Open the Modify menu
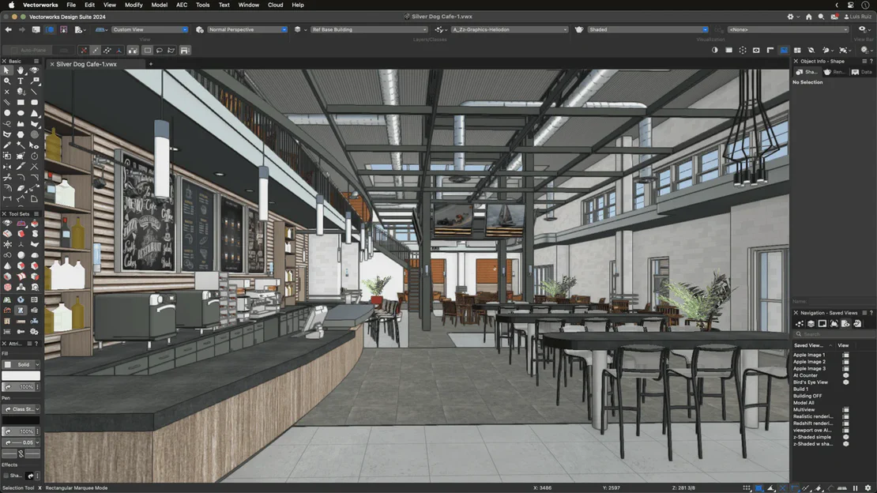This screenshot has height=493, width=877. tap(134, 5)
